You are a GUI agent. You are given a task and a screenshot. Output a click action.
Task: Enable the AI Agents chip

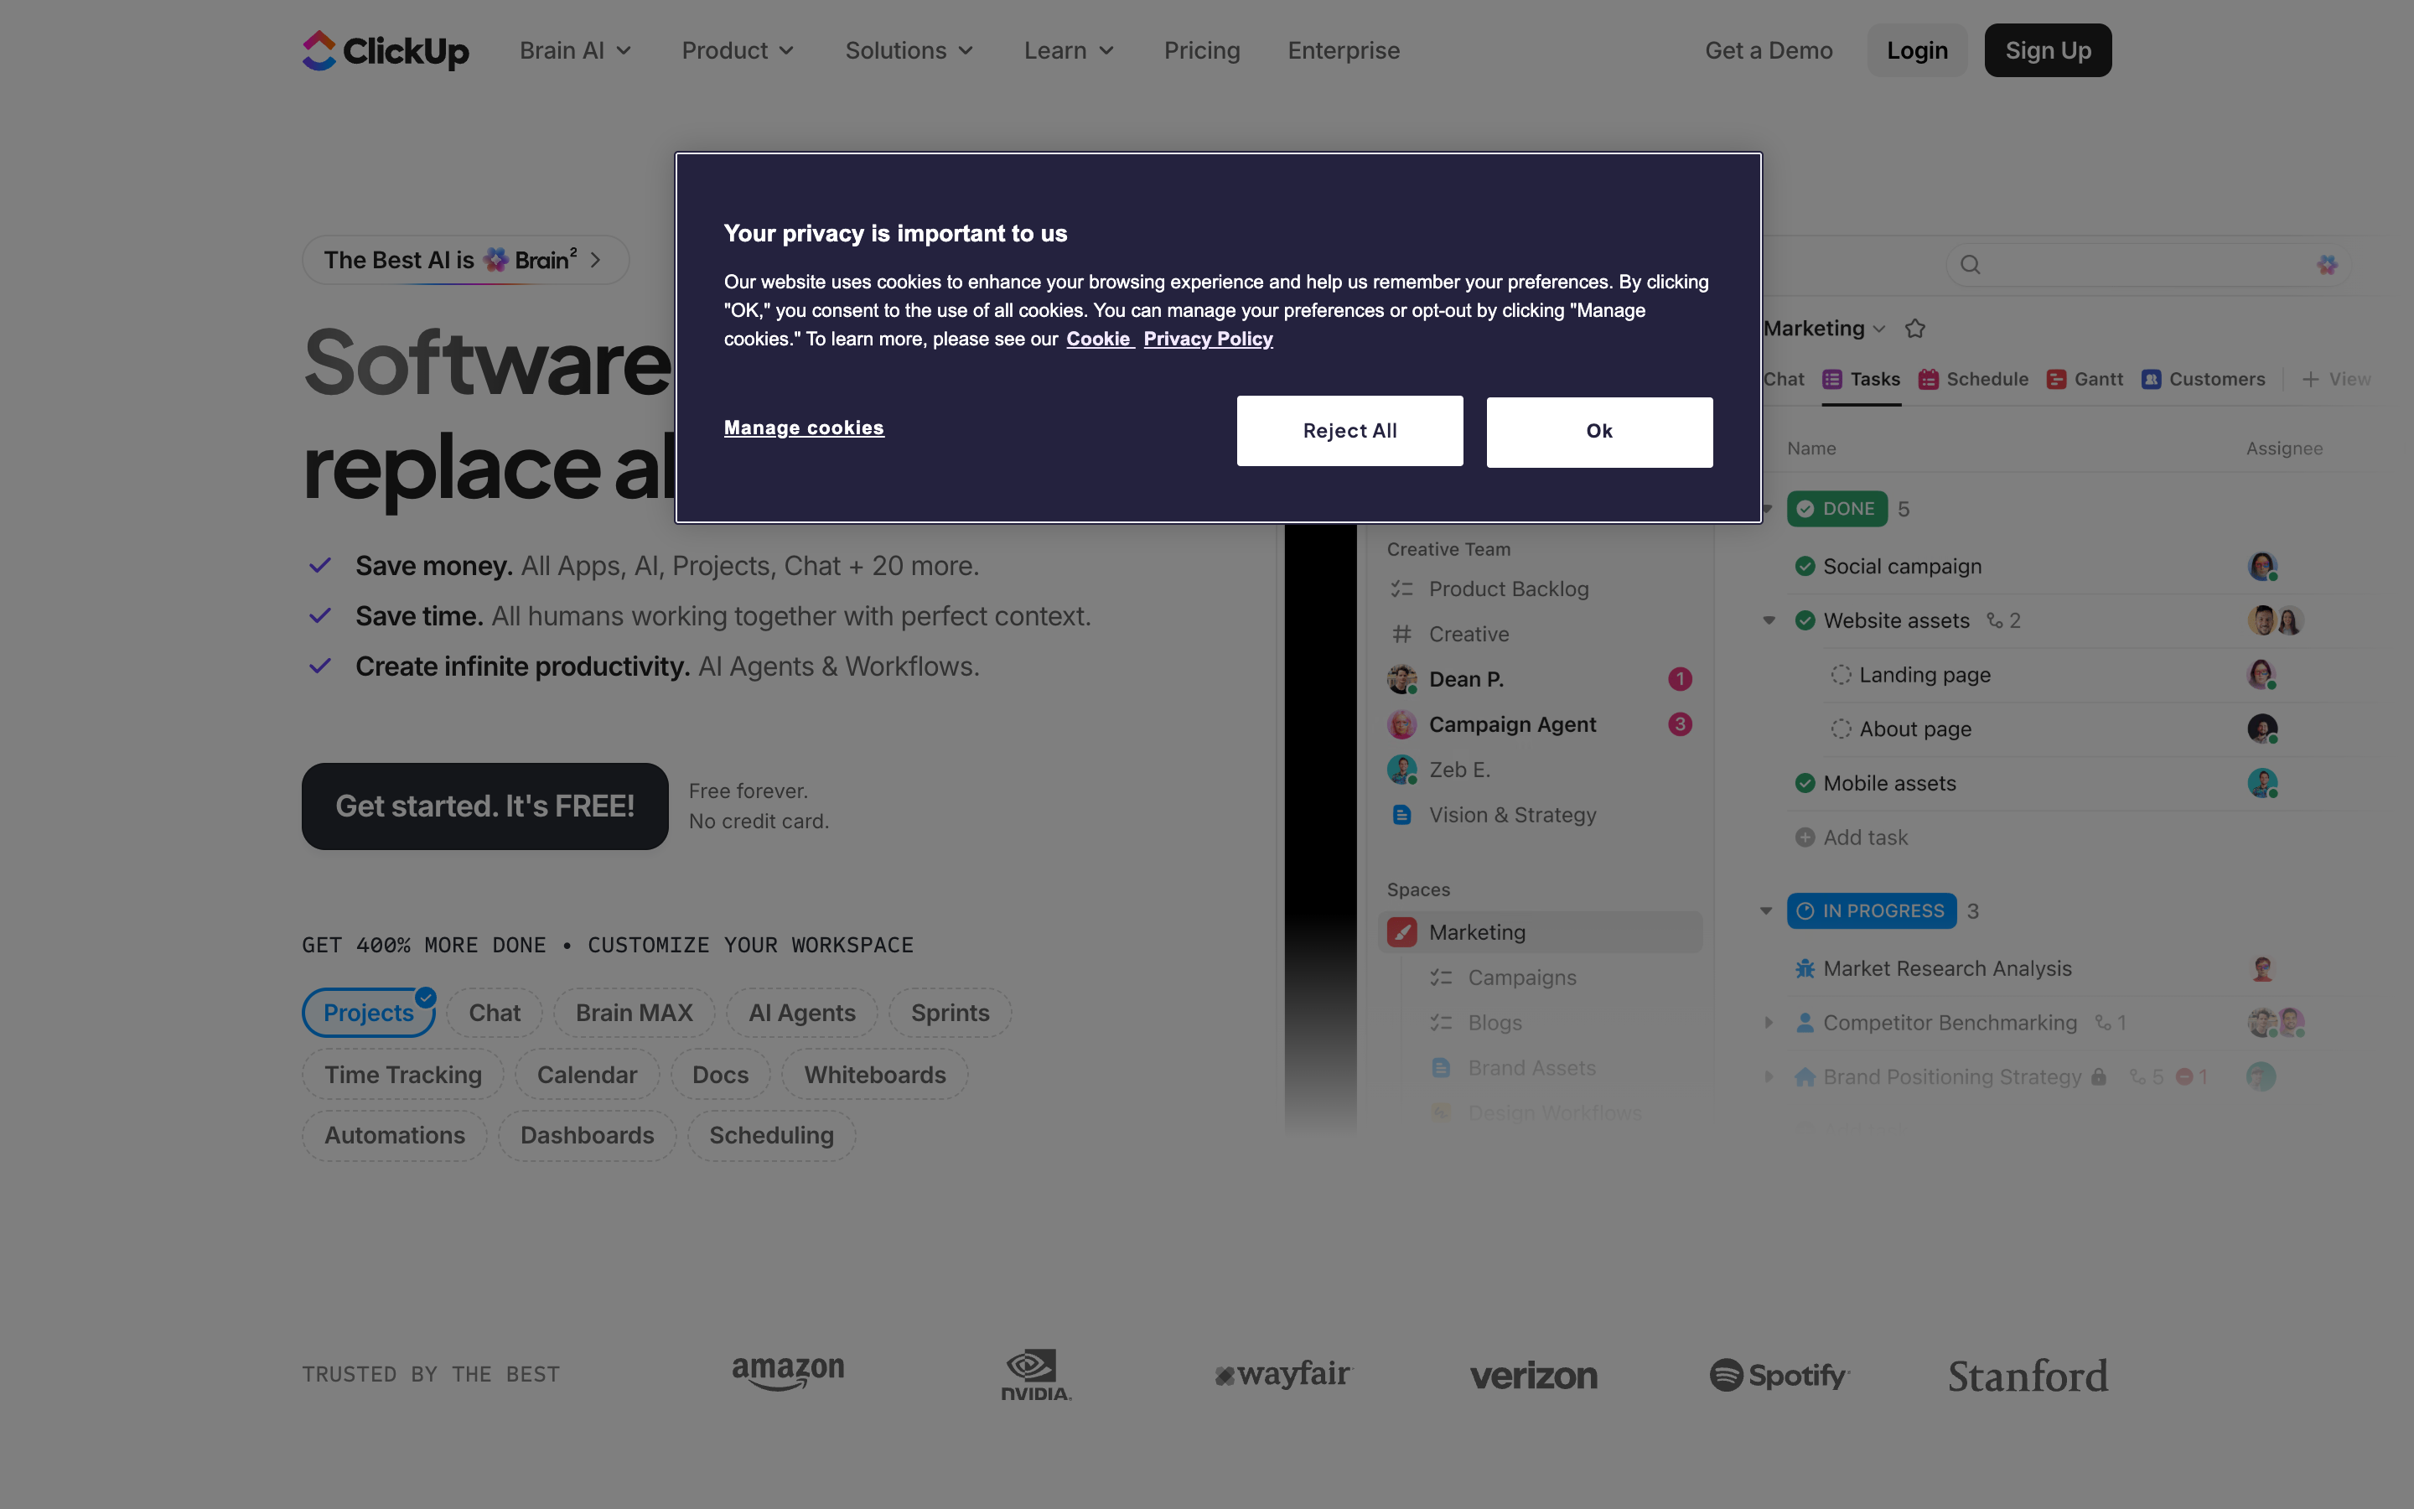coord(802,1012)
